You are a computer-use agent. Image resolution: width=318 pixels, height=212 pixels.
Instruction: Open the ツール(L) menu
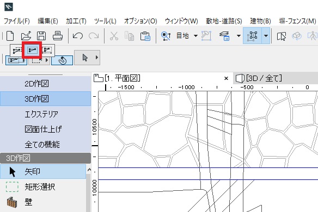coord(105,21)
